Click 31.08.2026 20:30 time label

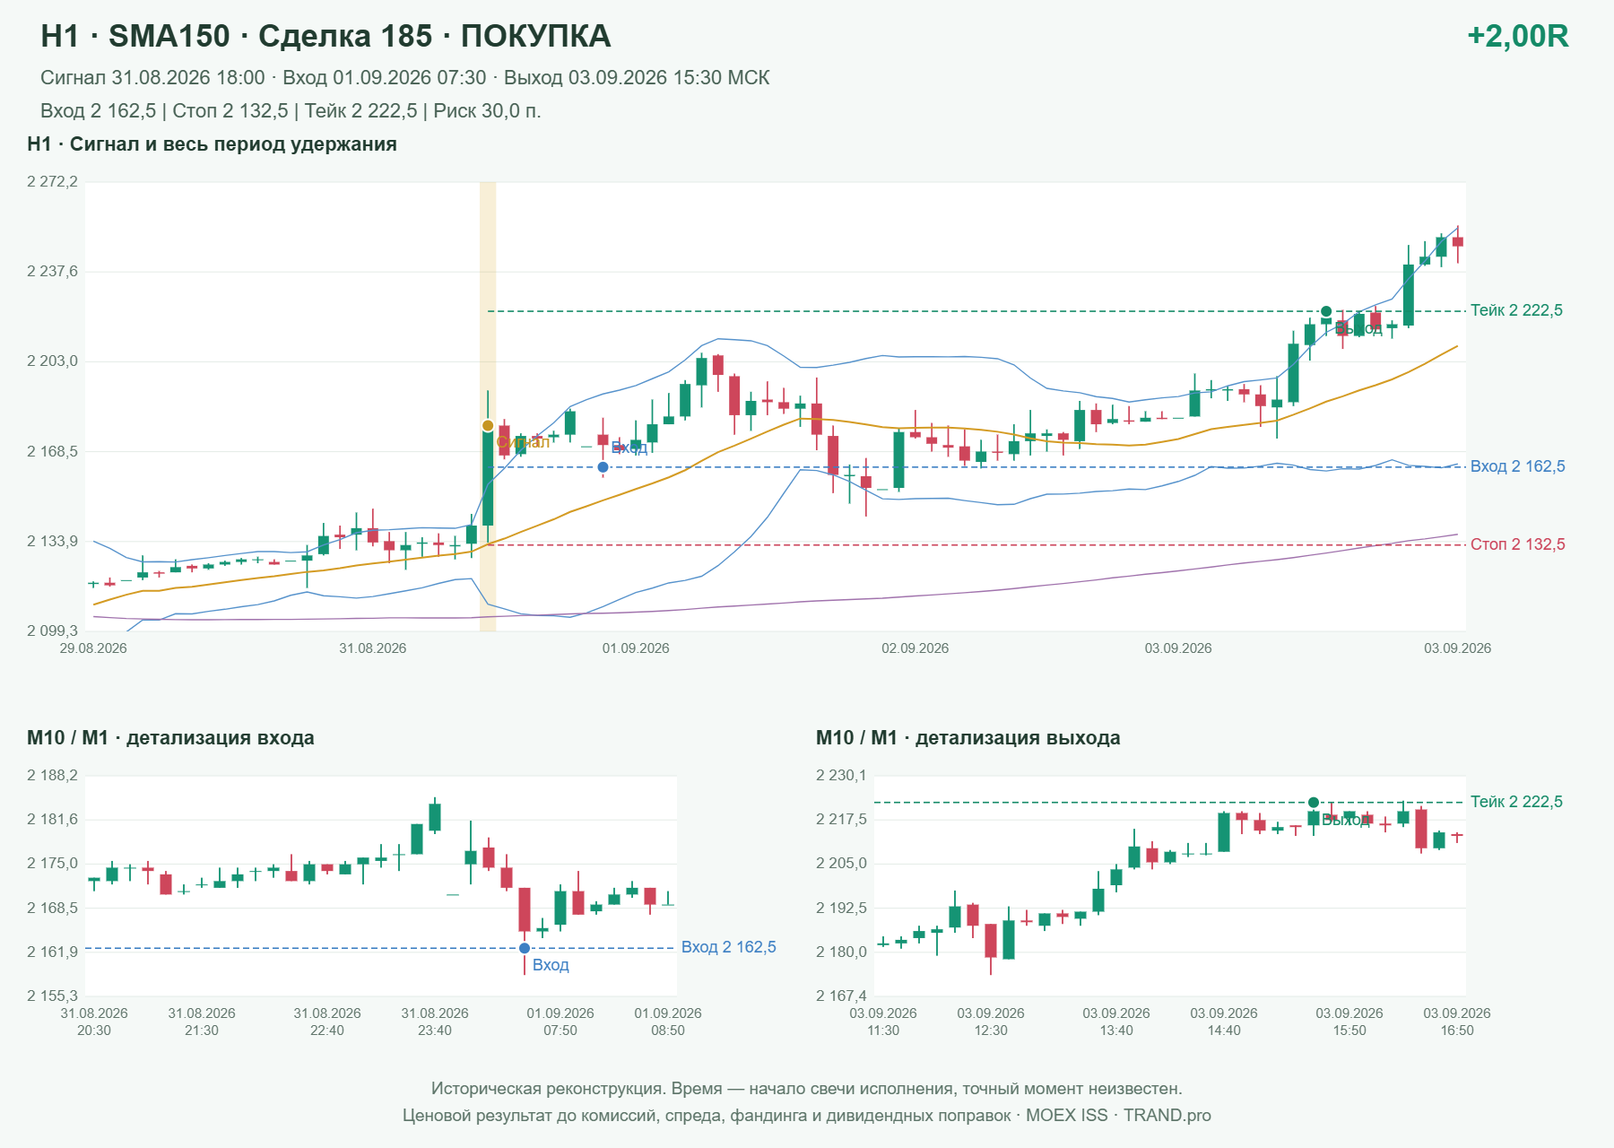(94, 1022)
